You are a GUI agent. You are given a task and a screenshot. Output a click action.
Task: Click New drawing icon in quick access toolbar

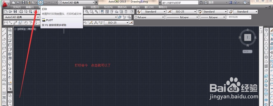pos(14,2)
